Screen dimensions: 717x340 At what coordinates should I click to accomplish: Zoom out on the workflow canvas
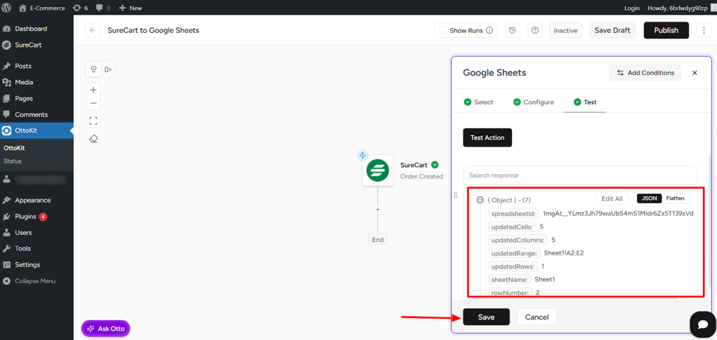(x=94, y=104)
